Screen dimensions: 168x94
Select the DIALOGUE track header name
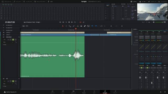click(x=9, y=37)
